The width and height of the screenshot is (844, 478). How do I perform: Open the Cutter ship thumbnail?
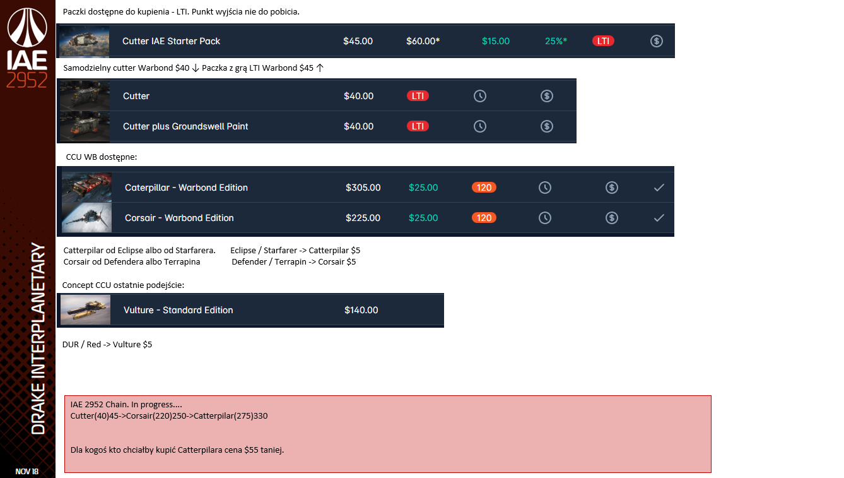(x=84, y=96)
